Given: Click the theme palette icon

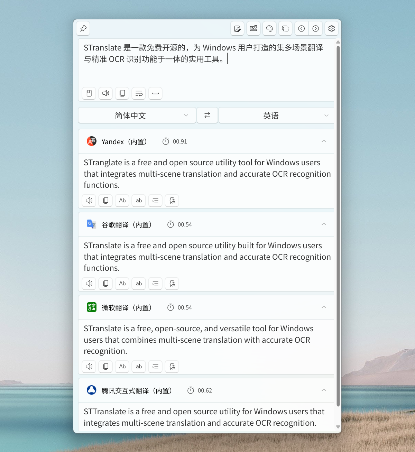Looking at the screenshot, I should pos(269,29).
